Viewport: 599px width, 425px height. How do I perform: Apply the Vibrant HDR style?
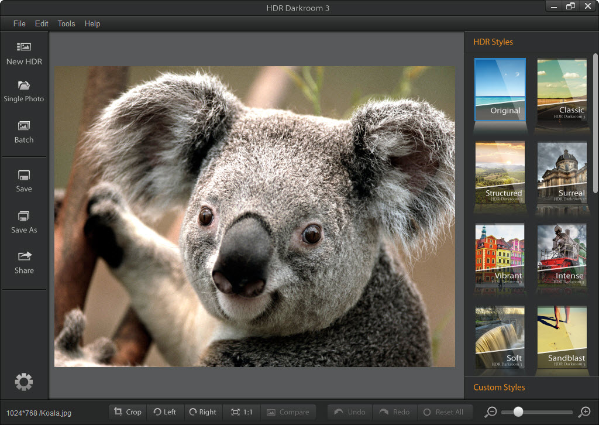tap(500, 255)
